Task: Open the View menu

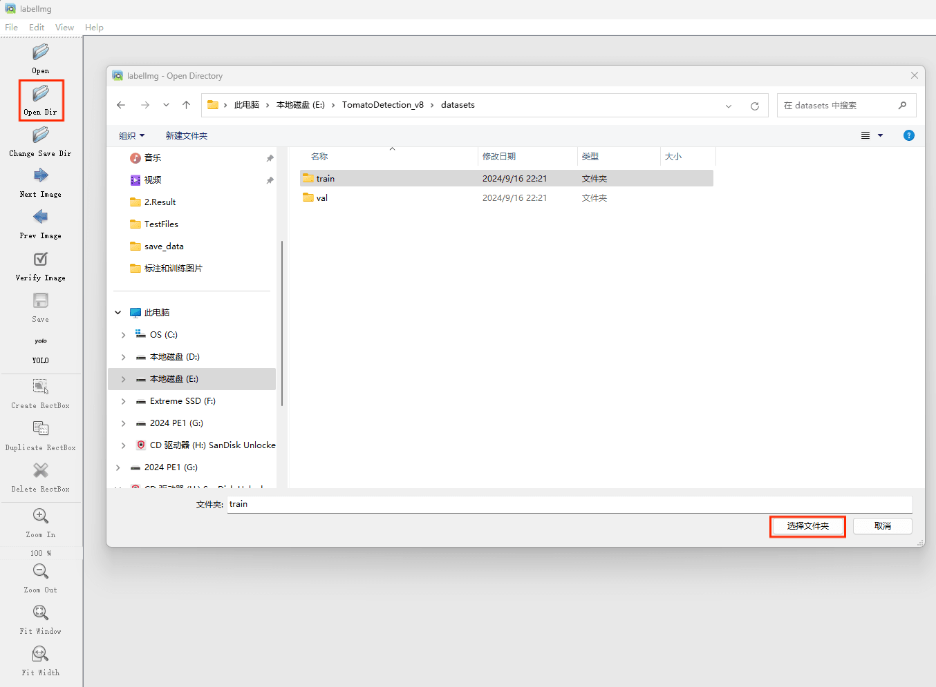Action: click(64, 28)
